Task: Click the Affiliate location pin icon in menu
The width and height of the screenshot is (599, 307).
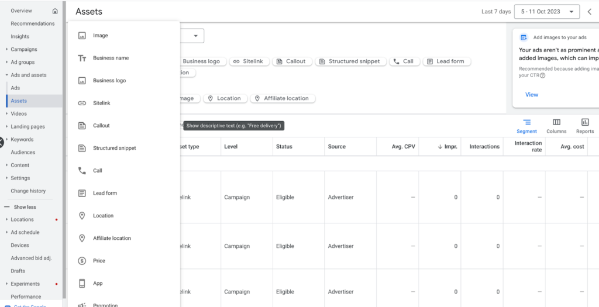Action: coord(82,238)
